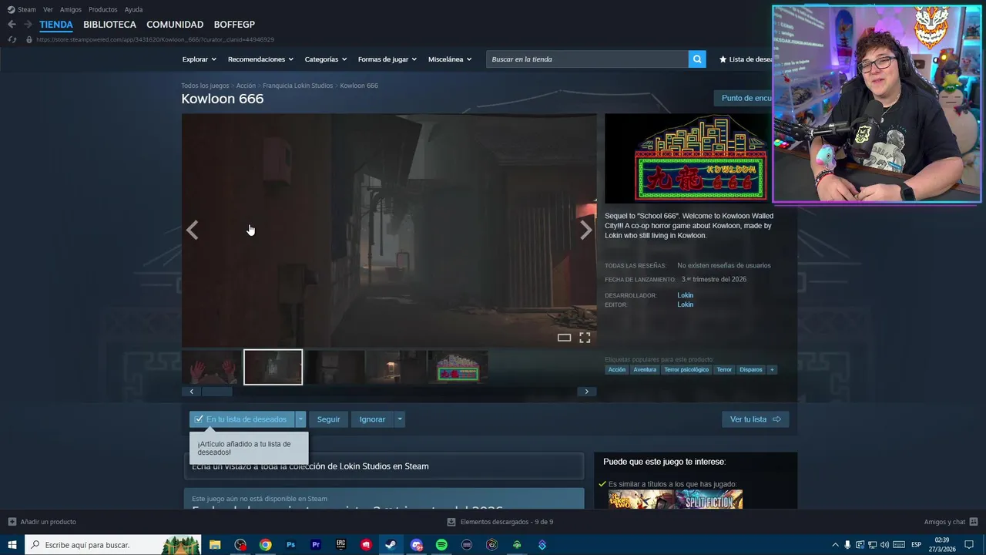
Task: Focus the Buscar en la tienda field
Action: [x=587, y=59]
